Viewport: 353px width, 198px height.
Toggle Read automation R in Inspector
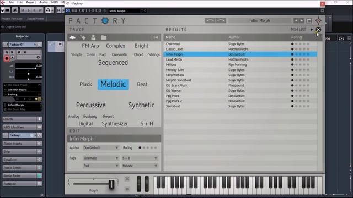click(19, 52)
